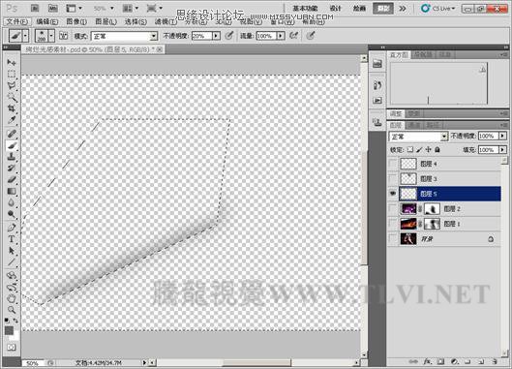
Task: Open the 图层(L) menu
Action: tap(105, 22)
